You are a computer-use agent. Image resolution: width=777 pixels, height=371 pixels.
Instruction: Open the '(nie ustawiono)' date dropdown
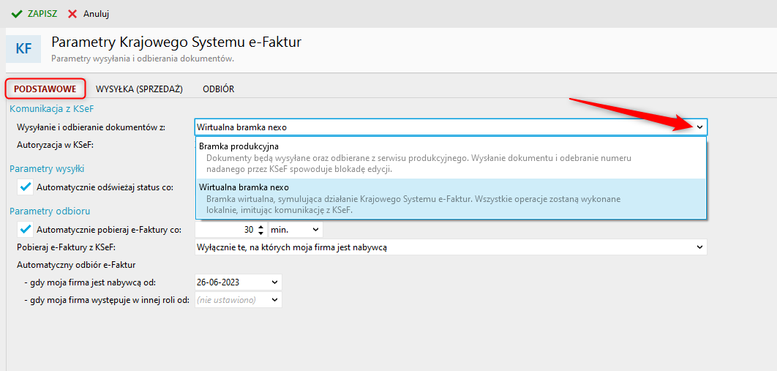click(274, 299)
